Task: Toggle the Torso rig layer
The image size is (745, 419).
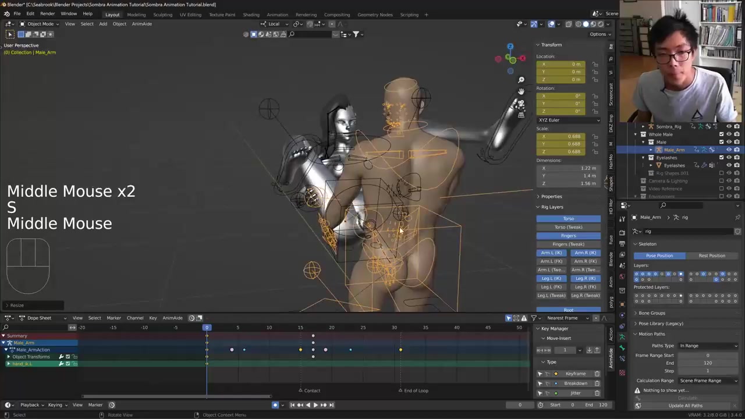Action: click(x=568, y=219)
